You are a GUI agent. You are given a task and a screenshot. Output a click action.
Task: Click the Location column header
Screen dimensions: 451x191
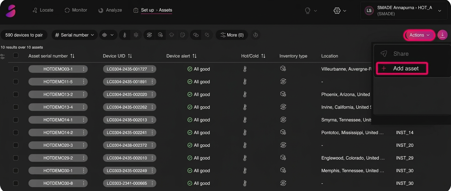pyautogui.click(x=329, y=56)
